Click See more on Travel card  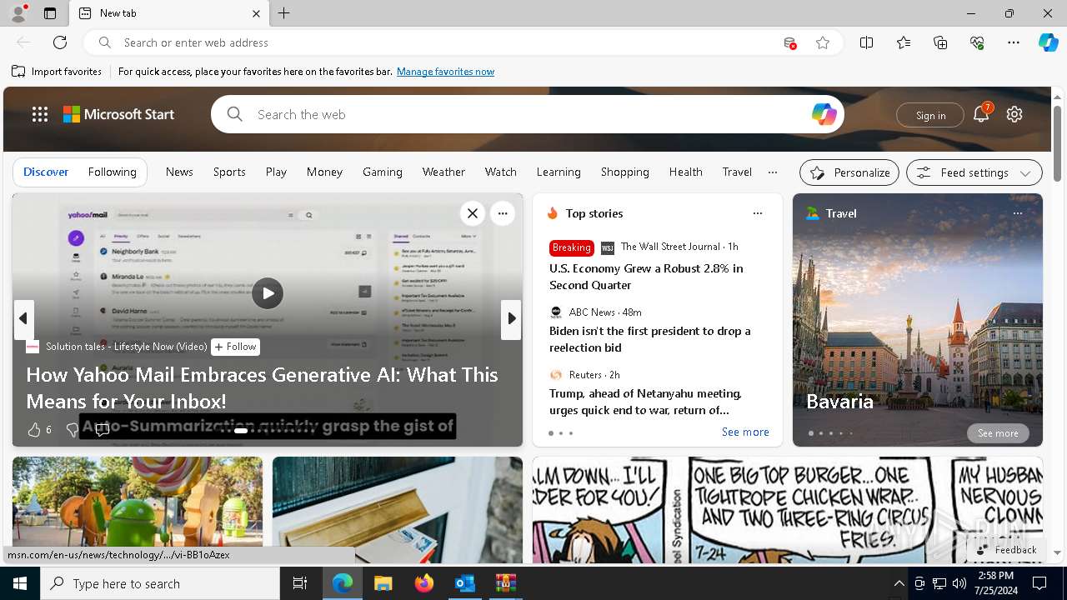point(998,433)
